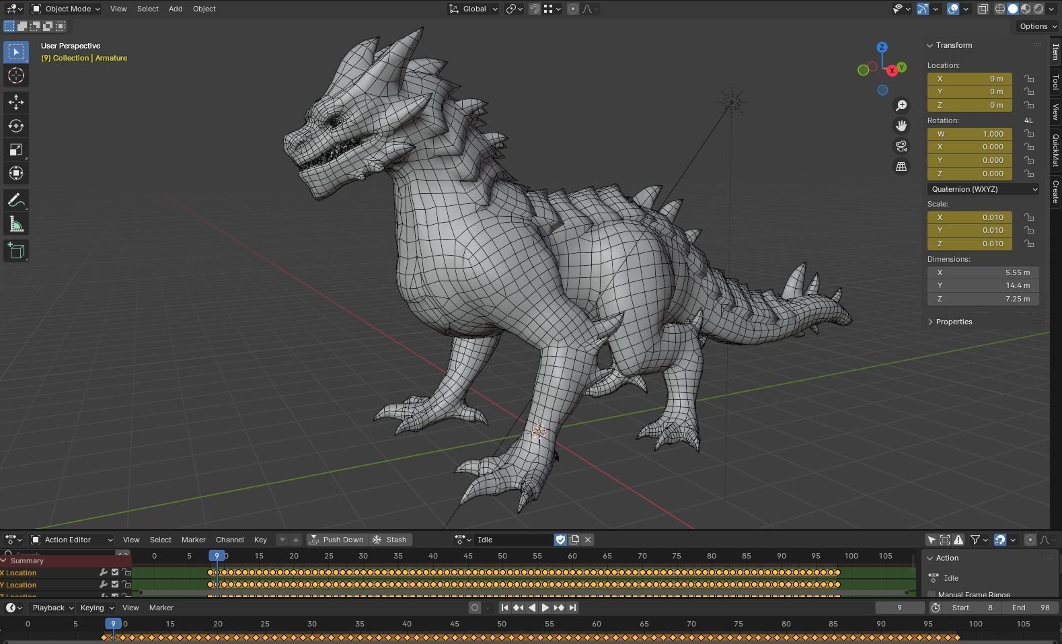Switch to the QuickMat sidebar tab
The width and height of the screenshot is (1062, 644).
[1055, 150]
